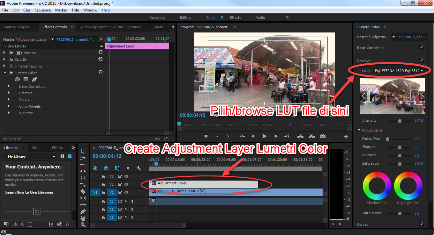Uncheck the Creative section checkbox

click(422, 60)
